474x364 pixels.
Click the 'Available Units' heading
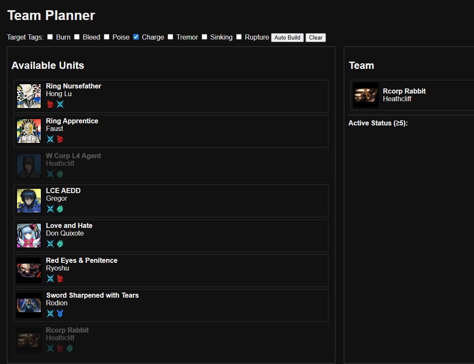click(48, 65)
